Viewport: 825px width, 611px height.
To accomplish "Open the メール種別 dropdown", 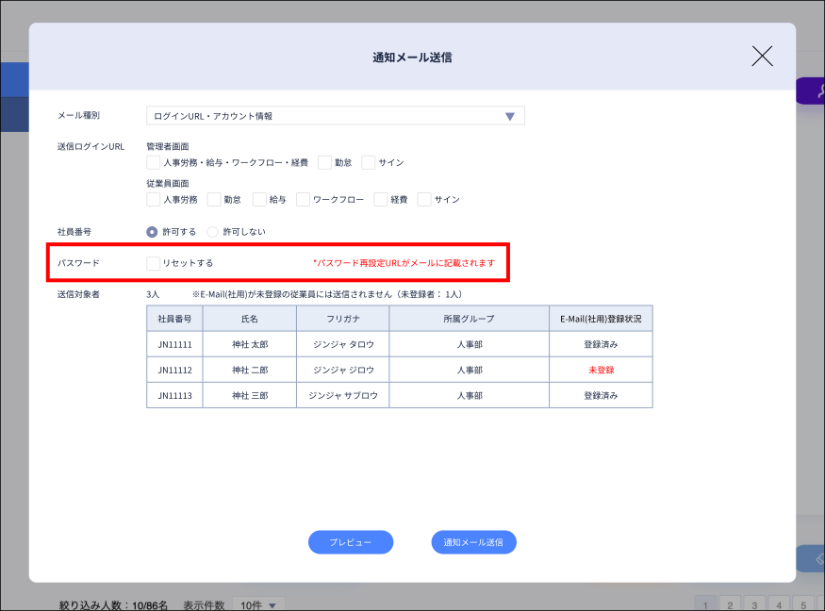I will coord(335,115).
